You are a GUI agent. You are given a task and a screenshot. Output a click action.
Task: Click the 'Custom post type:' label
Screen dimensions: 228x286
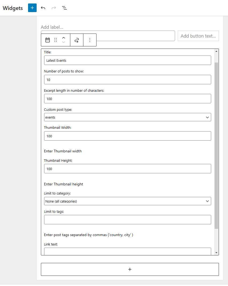click(x=58, y=110)
